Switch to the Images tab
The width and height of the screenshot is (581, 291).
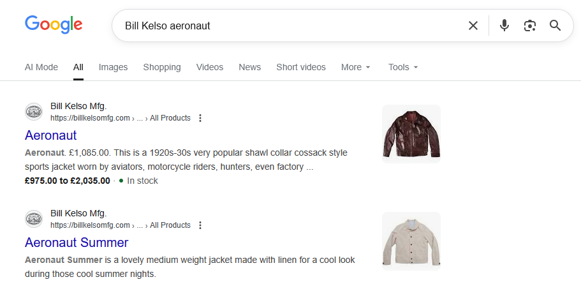click(113, 67)
